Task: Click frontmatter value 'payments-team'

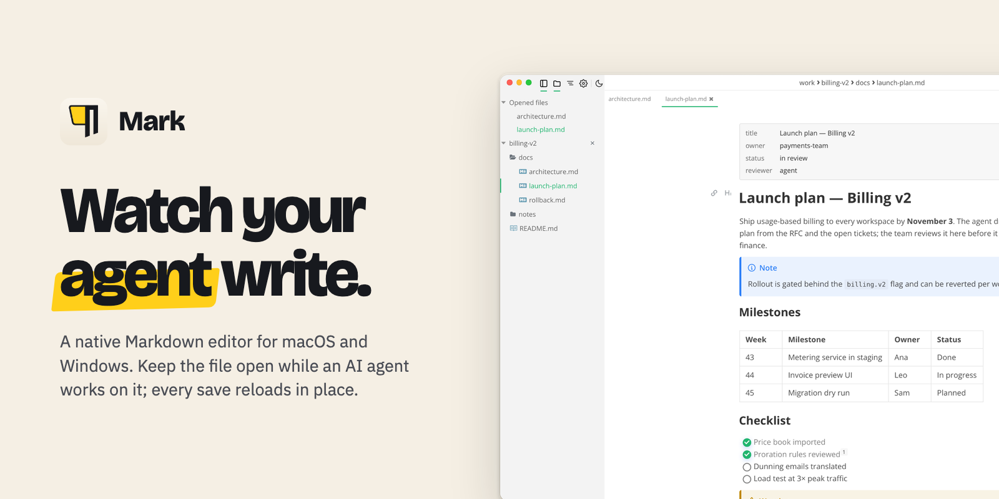Action: (x=804, y=146)
